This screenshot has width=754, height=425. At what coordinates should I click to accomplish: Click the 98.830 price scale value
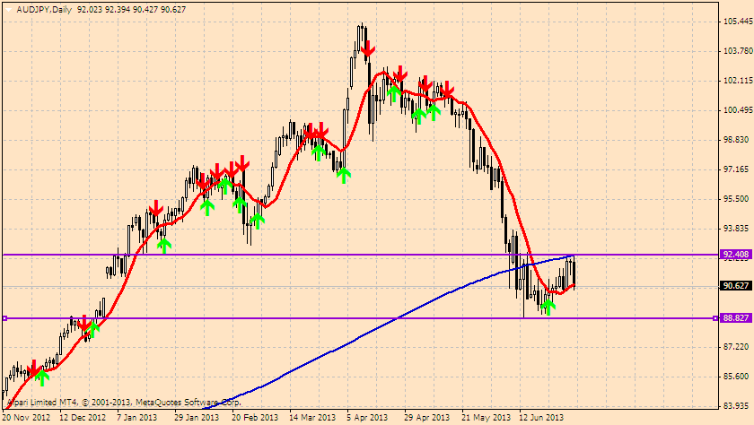point(738,140)
